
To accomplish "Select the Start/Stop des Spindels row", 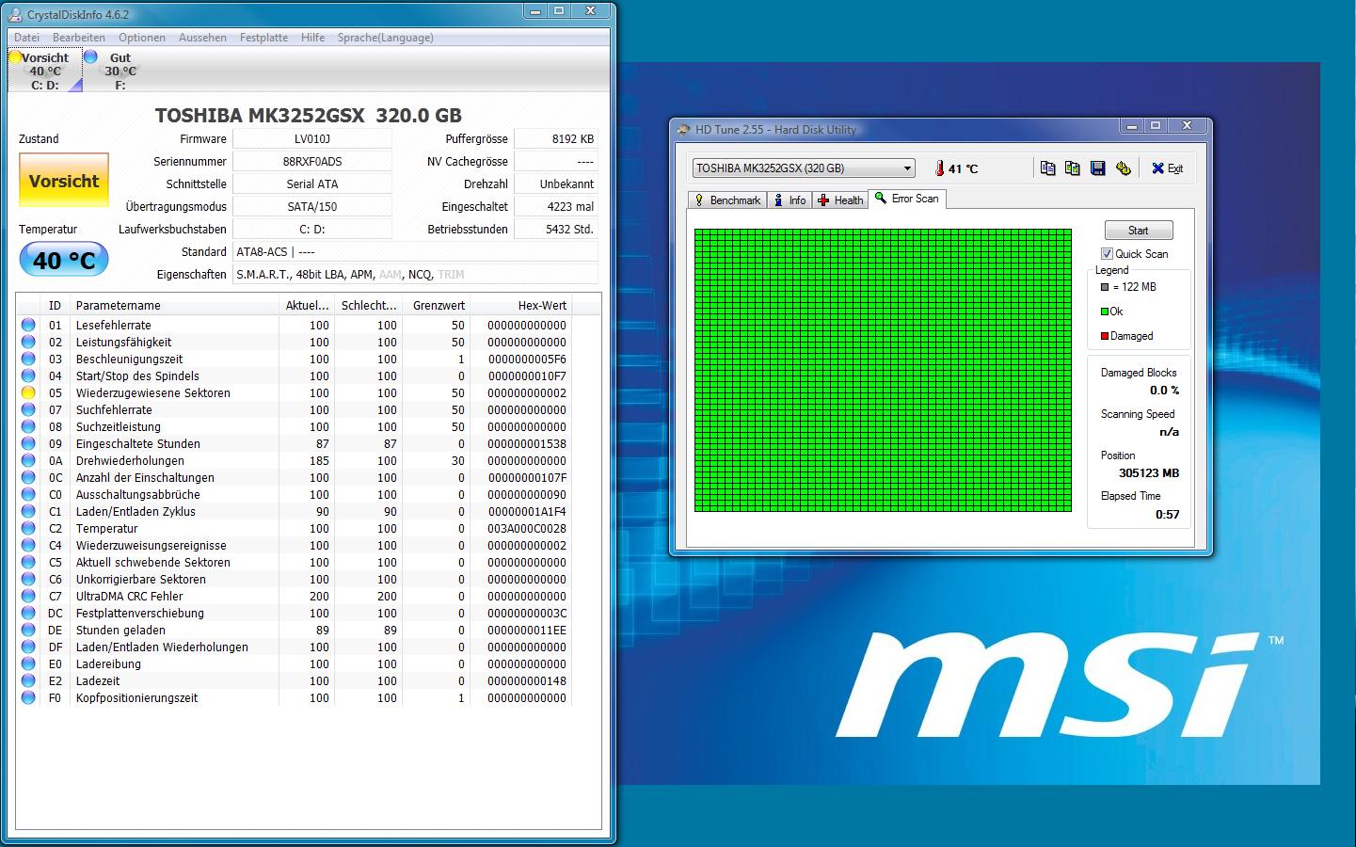I will (294, 376).
